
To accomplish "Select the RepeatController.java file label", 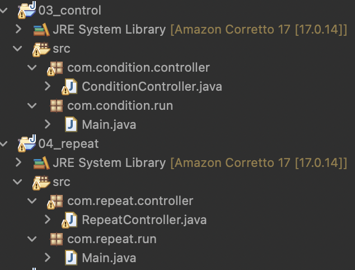I will [x=144, y=220].
